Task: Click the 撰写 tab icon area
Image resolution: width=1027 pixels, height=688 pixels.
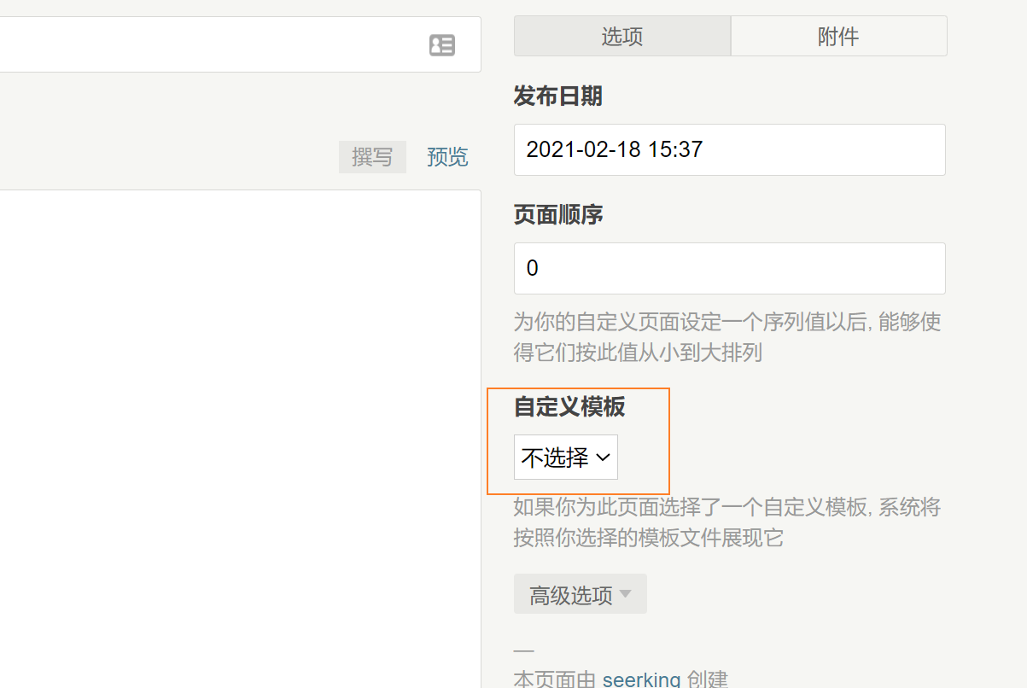Action: coord(372,156)
